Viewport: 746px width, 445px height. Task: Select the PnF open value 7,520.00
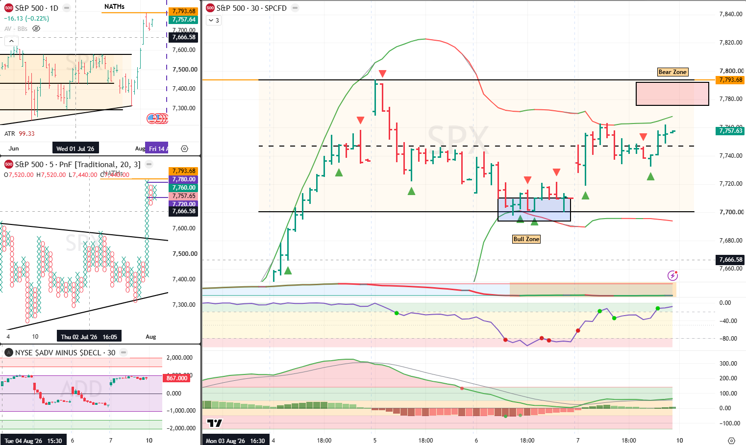[21, 174]
